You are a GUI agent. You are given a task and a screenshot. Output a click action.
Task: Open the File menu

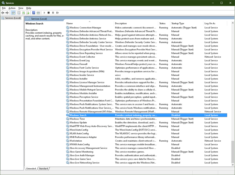(4, 8)
